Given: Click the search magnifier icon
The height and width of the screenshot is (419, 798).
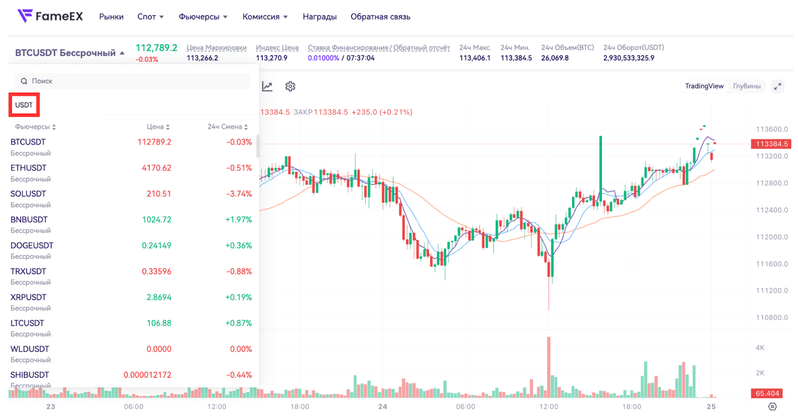Looking at the screenshot, I should (24, 81).
